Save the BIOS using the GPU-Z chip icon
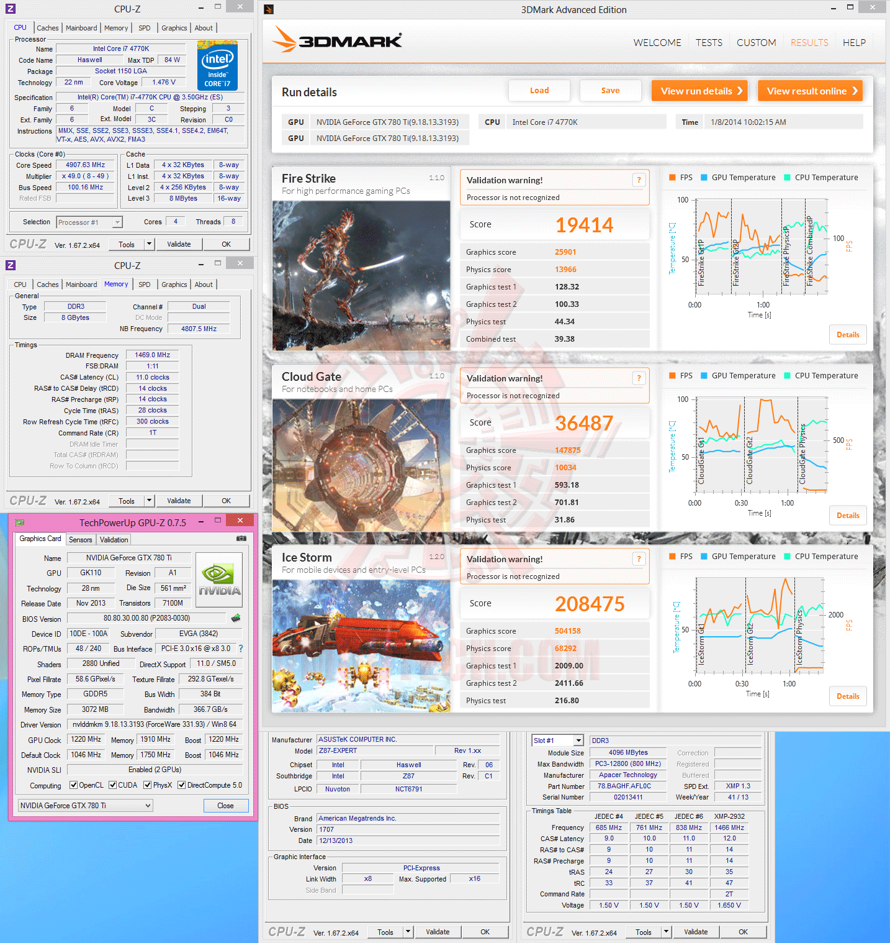 (236, 618)
